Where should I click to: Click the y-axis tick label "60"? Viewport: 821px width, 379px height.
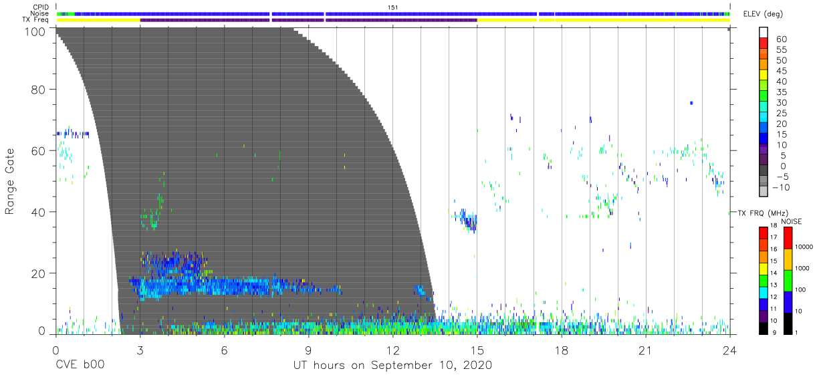tap(38, 150)
